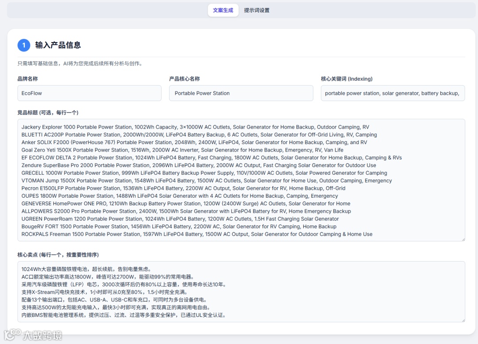The height and width of the screenshot is (344, 478).
Task: Grab the 核心卖点 textarea resize handle
Action: pos(463,320)
